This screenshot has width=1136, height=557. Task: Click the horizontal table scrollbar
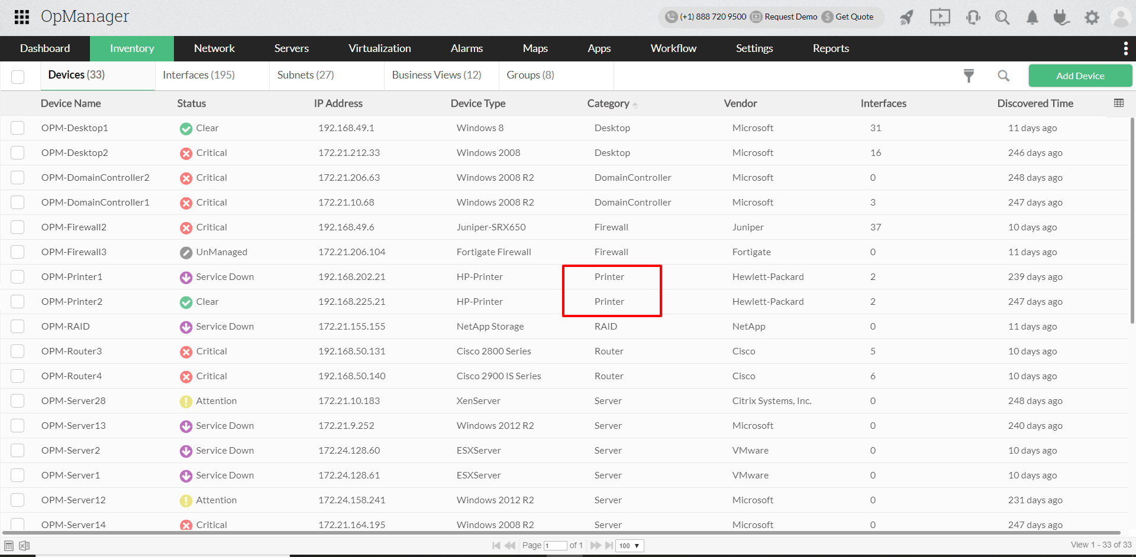(561, 532)
